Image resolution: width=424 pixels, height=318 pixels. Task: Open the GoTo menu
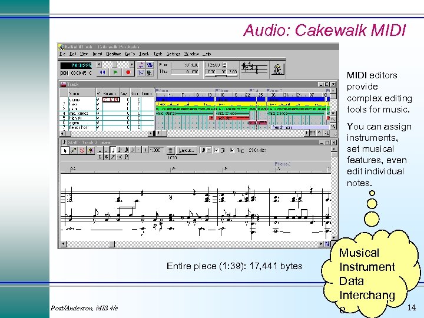[x=130, y=54]
